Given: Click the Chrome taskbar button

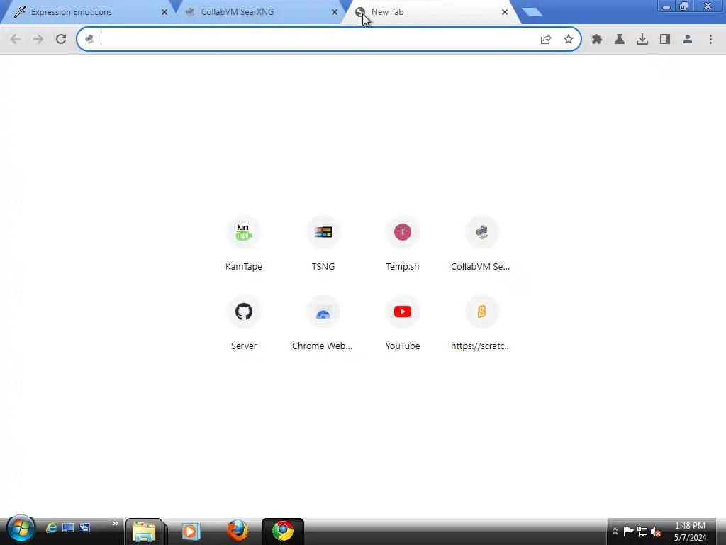Looking at the screenshot, I should [x=283, y=531].
